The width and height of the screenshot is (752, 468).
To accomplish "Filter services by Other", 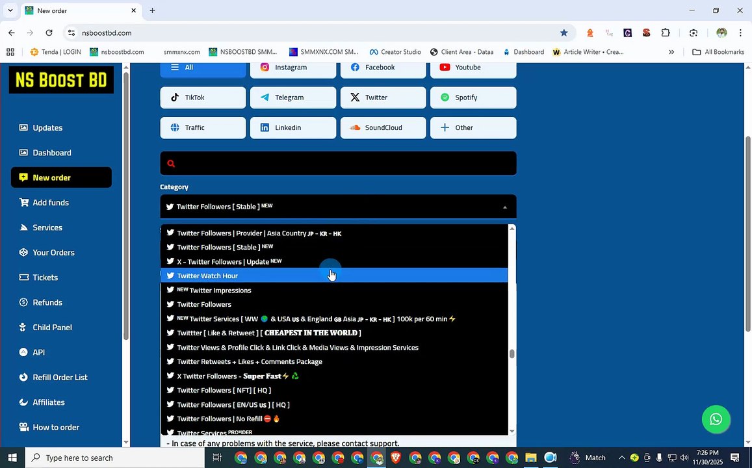I will [x=473, y=127].
